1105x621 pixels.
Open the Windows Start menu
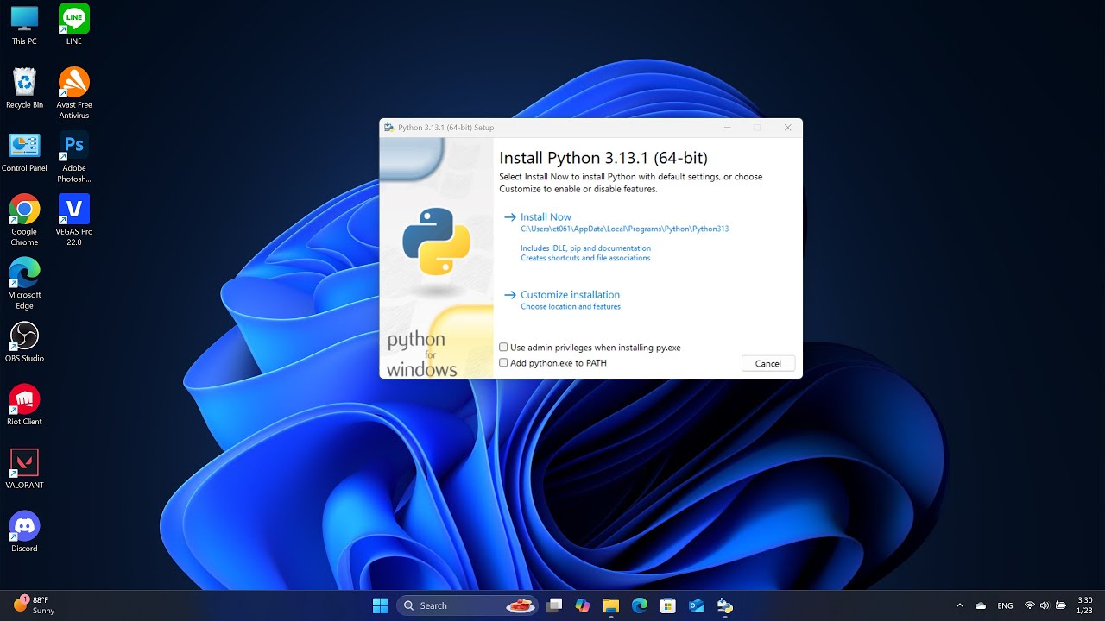point(380,605)
